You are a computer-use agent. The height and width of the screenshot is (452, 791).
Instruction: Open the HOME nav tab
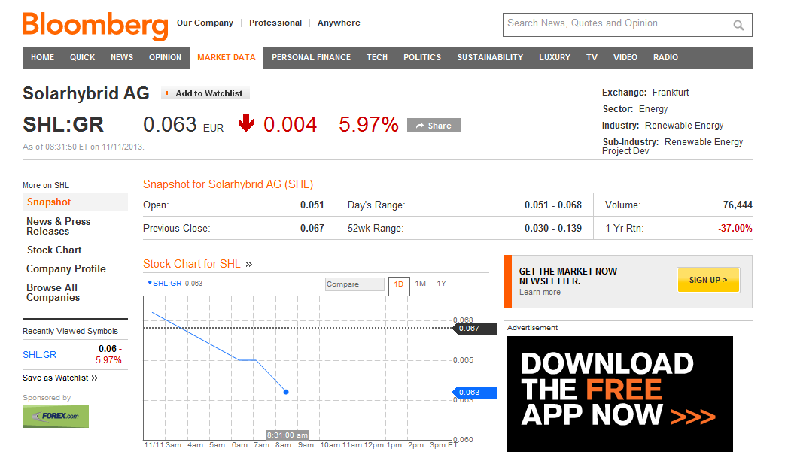click(42, 57)
